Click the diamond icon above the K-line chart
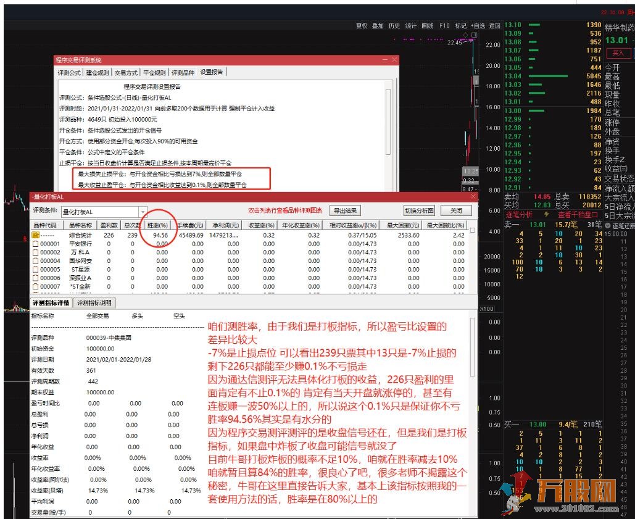The height and width of the screenshot is (519, 635). [466, 35]
